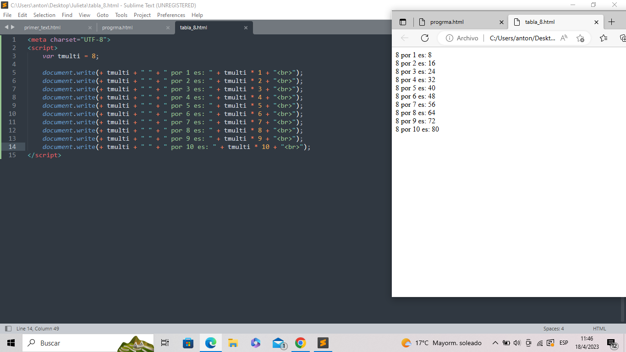Close progrma.html editor tab in Sublime
The width and height of the screenshot is (626, 352).
(168, 27)
